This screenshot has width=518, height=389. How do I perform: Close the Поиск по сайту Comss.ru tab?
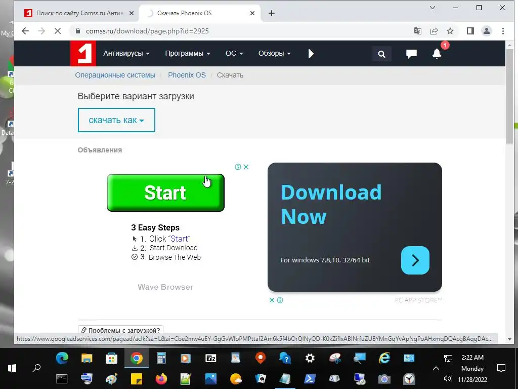(x=131, y=13)
